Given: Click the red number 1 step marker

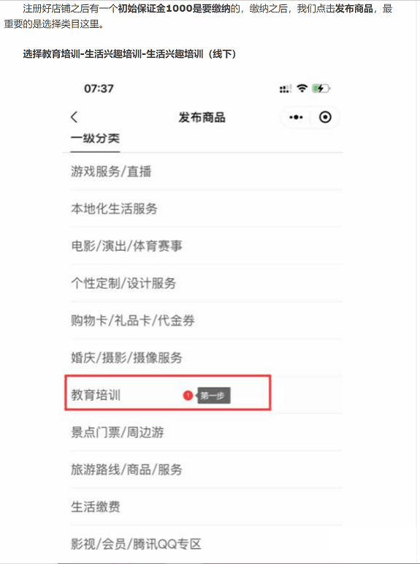Looking at the screenshot, I should click(188, 395).
